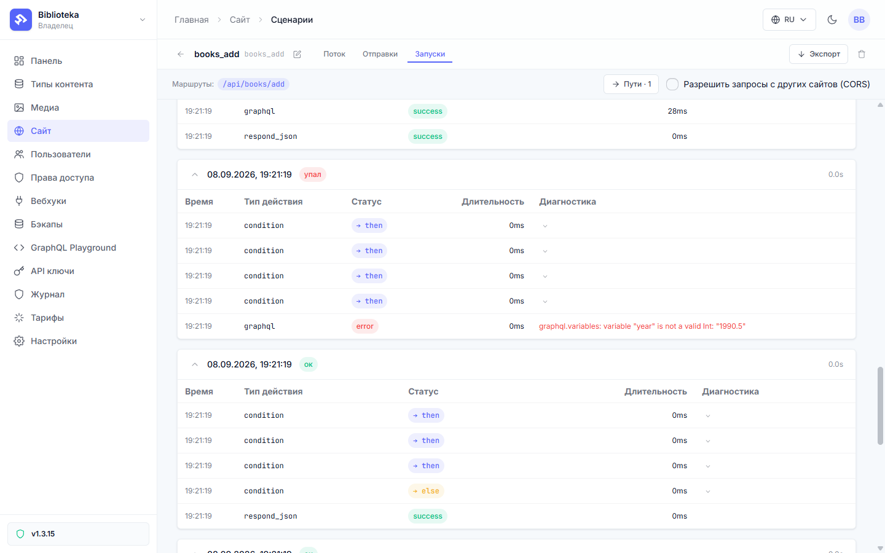Edit the books_add scenario name
The image size is (885, 553).
[x=297, y=54]
